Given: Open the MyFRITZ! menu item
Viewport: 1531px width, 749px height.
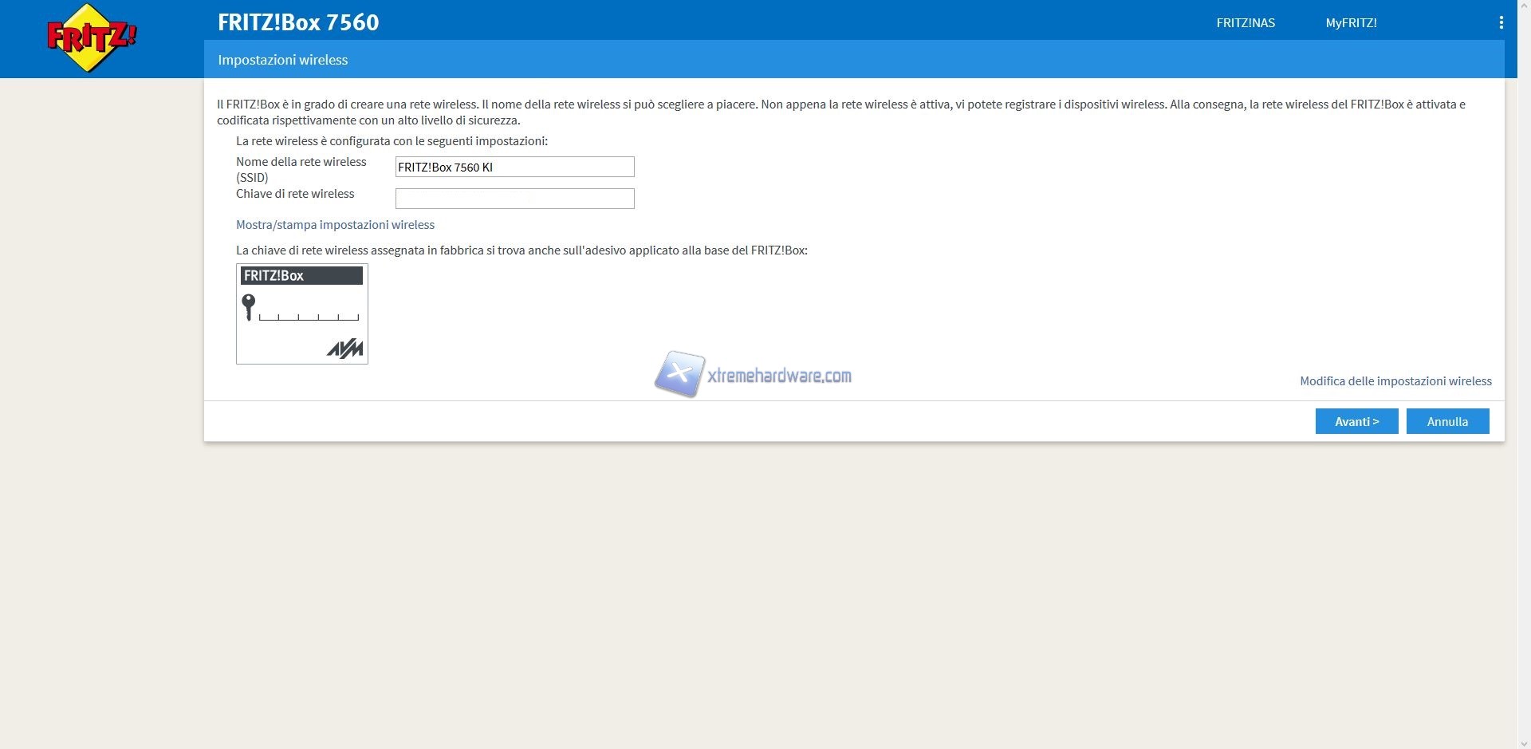Looking at the screenshot, I should tap(1351, 22).
